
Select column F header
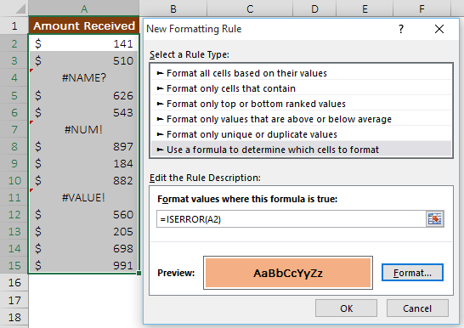422,8
